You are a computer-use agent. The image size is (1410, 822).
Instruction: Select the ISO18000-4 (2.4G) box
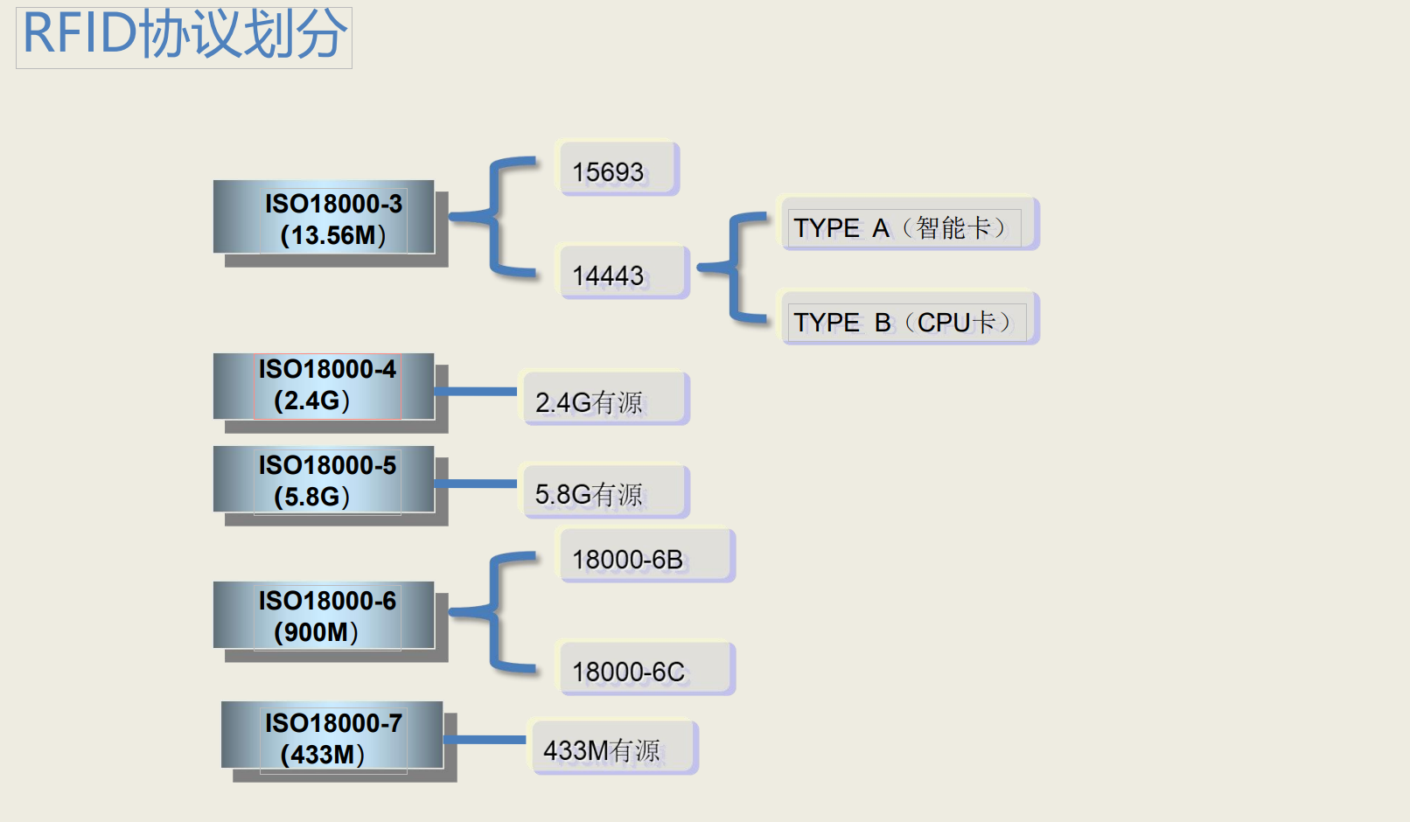[325, 386]
